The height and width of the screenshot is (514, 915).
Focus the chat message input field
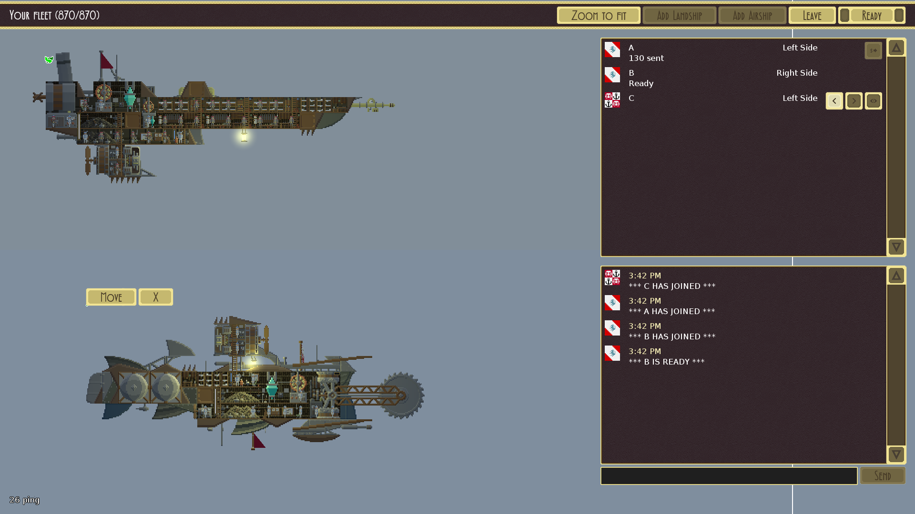[x=729, y=476]
